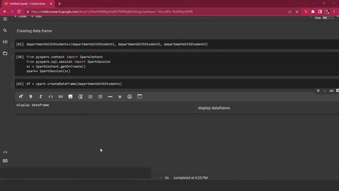Open Chrome profile avatar
The image size is (339, 191).
point(327,12)
